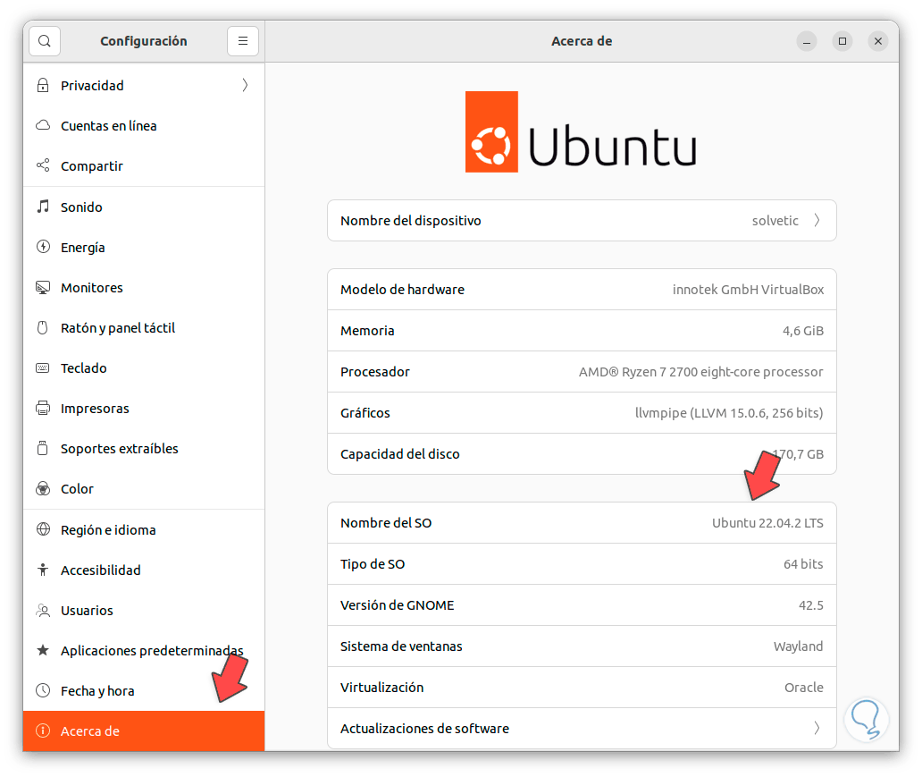
Task: Click the Cuentas en línea cloud icon
Action: pyautogui.click(x=43, y=125)
